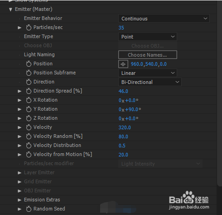The width and height of the screenshot is (222, 215).
Task: Select the Light Naming label
Action: [39, 54]
